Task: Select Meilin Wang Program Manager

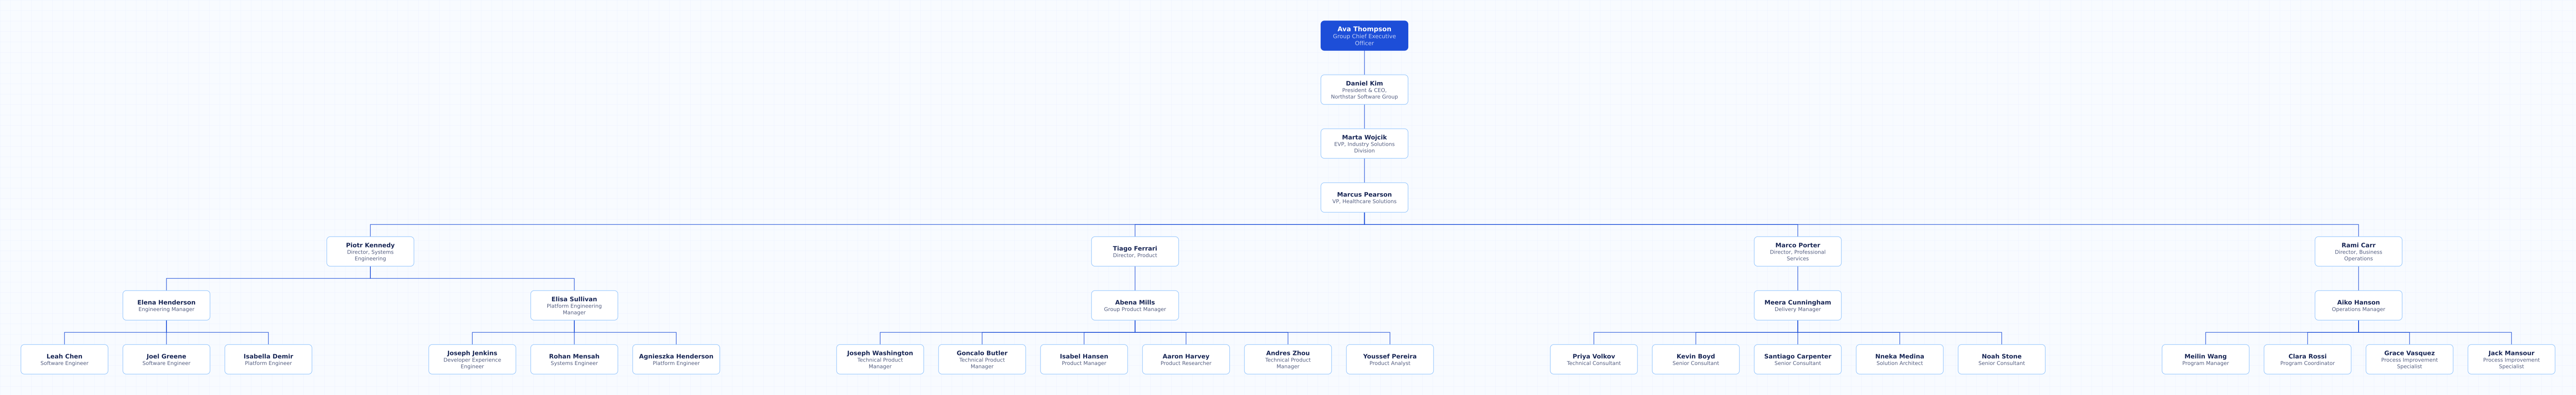Action: click(x=2205, y=359)
